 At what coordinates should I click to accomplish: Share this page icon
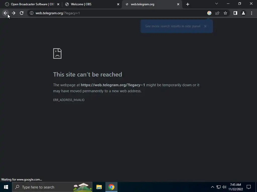coord(217,13)
